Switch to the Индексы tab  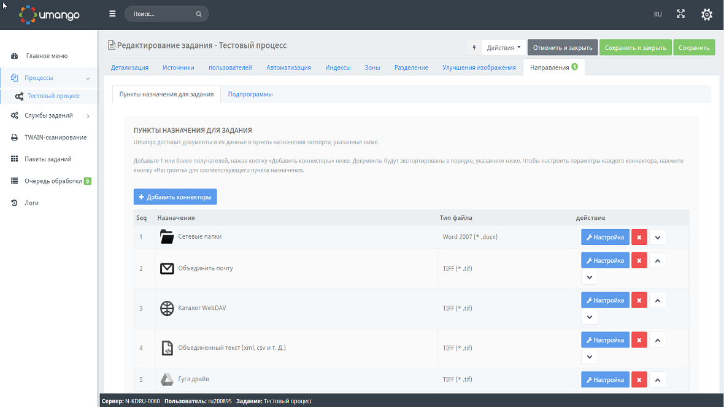[338, 67]
